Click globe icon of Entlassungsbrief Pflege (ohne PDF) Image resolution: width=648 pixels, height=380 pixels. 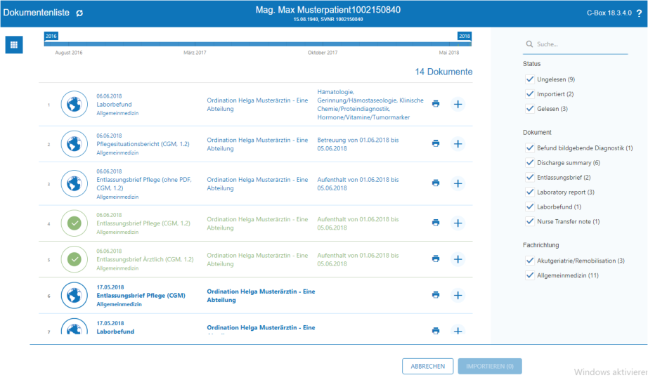click(x=74, y=183)
